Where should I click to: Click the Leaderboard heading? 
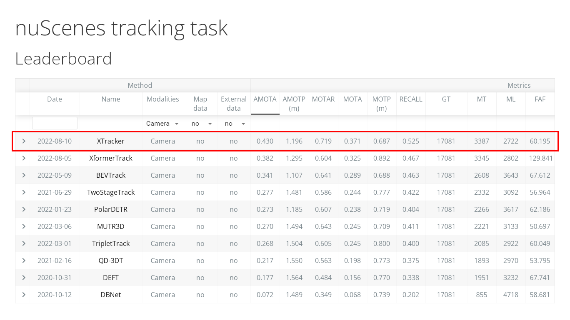pyautogui.click(x=63, y=59)
